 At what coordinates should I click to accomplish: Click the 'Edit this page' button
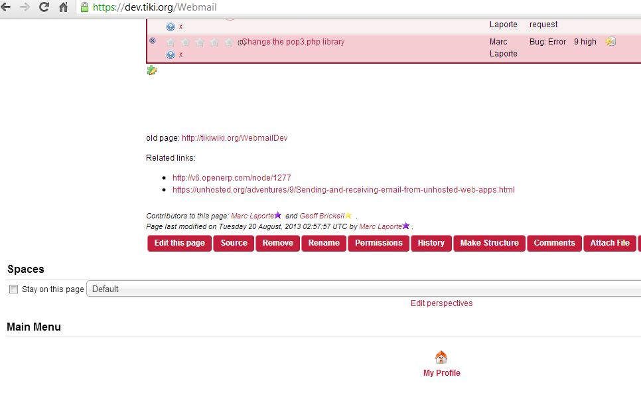pyautogui.click(x=179, y=244)
